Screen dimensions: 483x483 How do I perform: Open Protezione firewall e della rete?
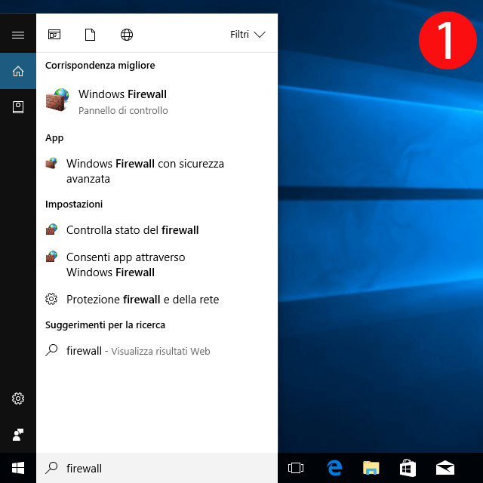[142, 300]
